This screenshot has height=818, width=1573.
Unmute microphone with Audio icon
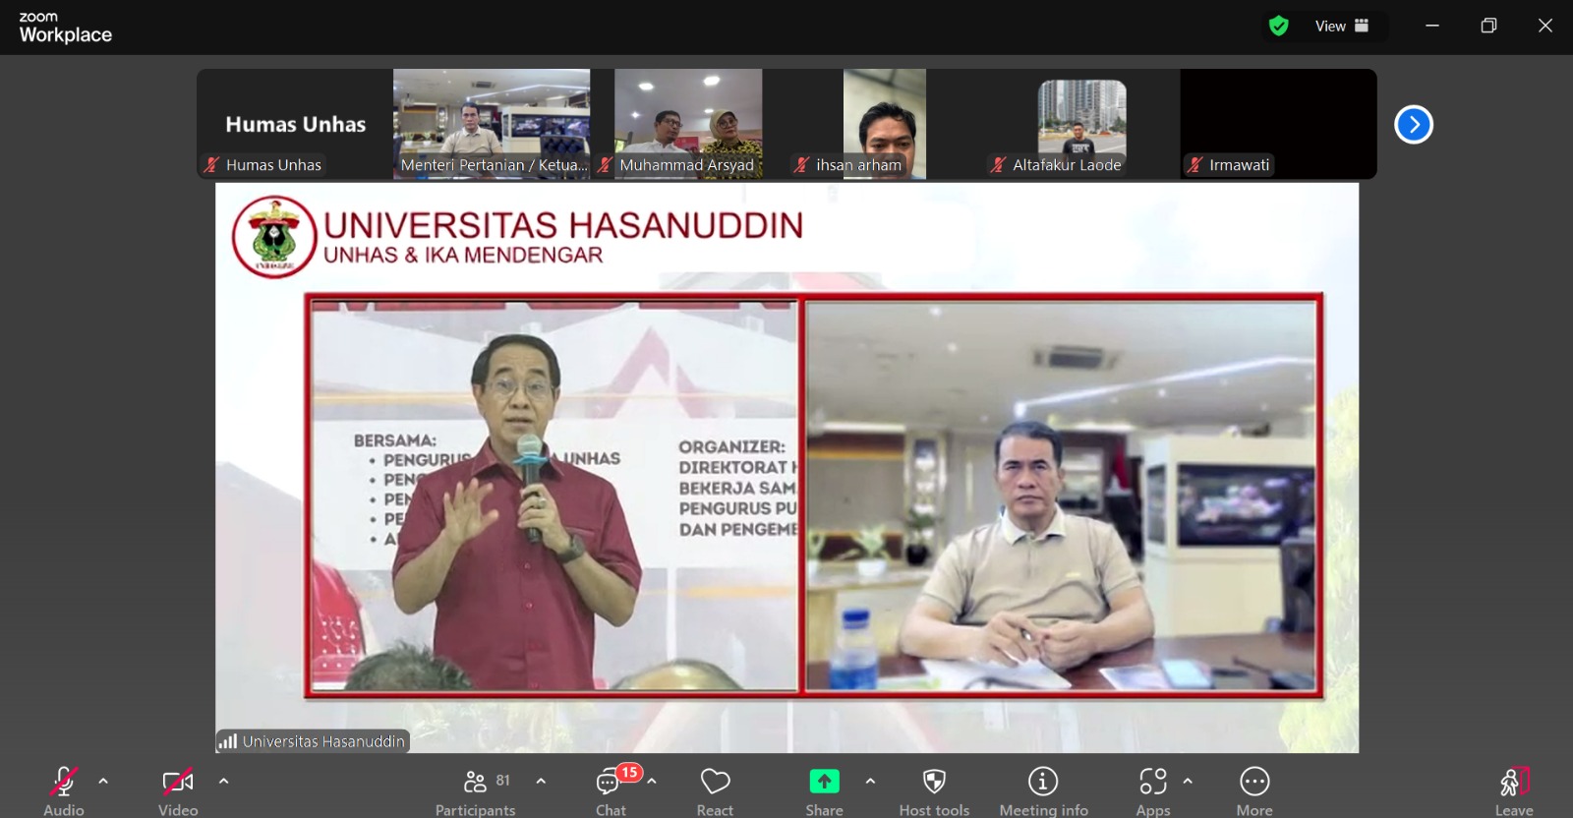click(x=64, y=782)
